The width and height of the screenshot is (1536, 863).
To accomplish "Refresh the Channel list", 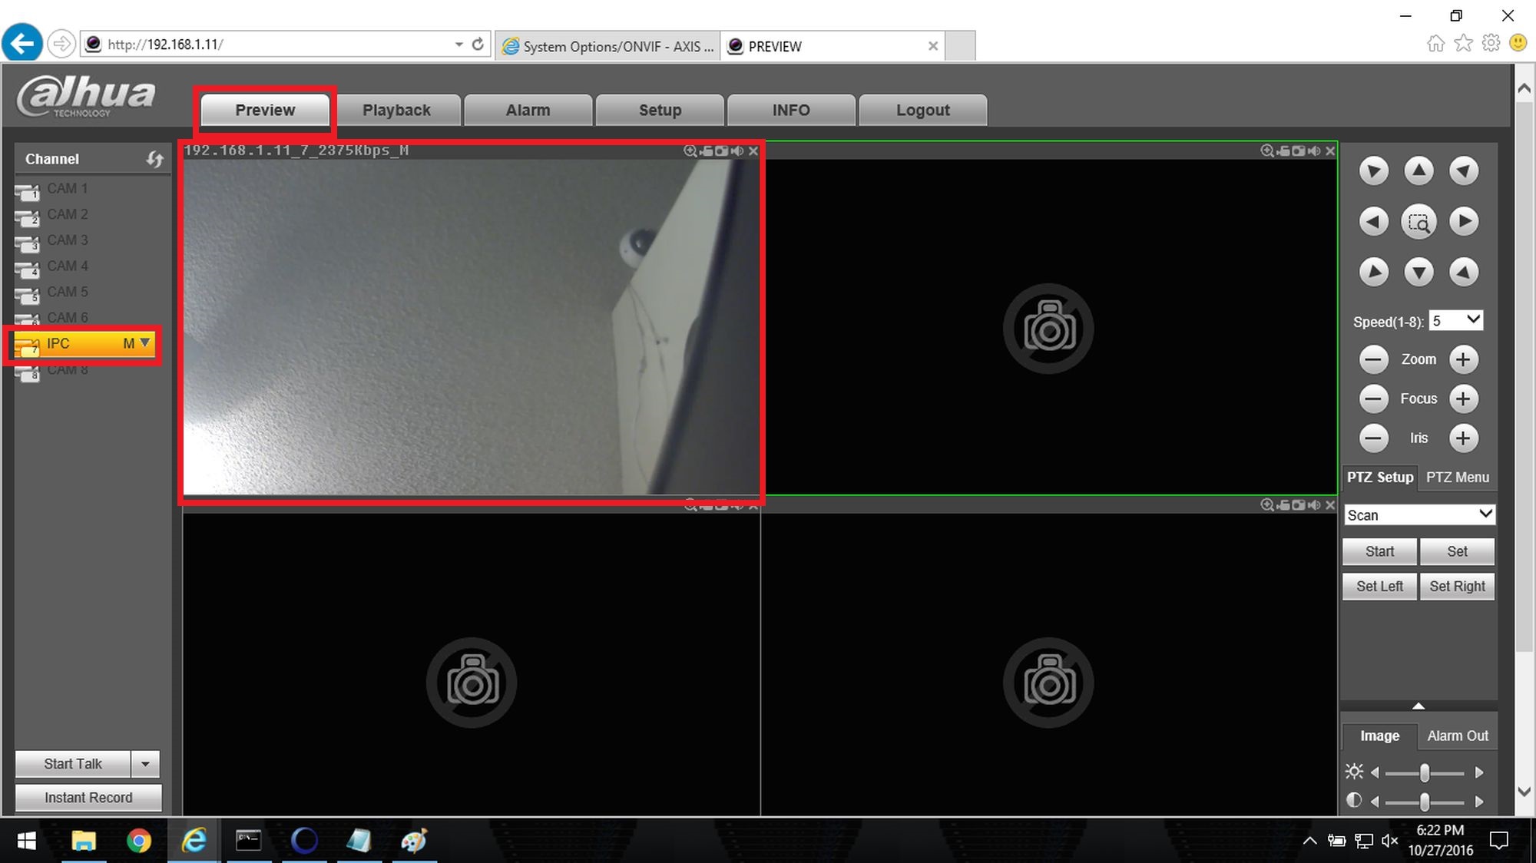I will 155,159.
